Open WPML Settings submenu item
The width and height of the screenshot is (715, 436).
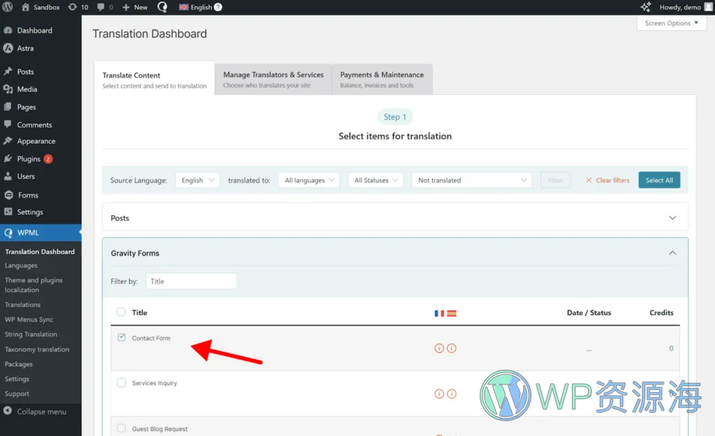point(17,379)
